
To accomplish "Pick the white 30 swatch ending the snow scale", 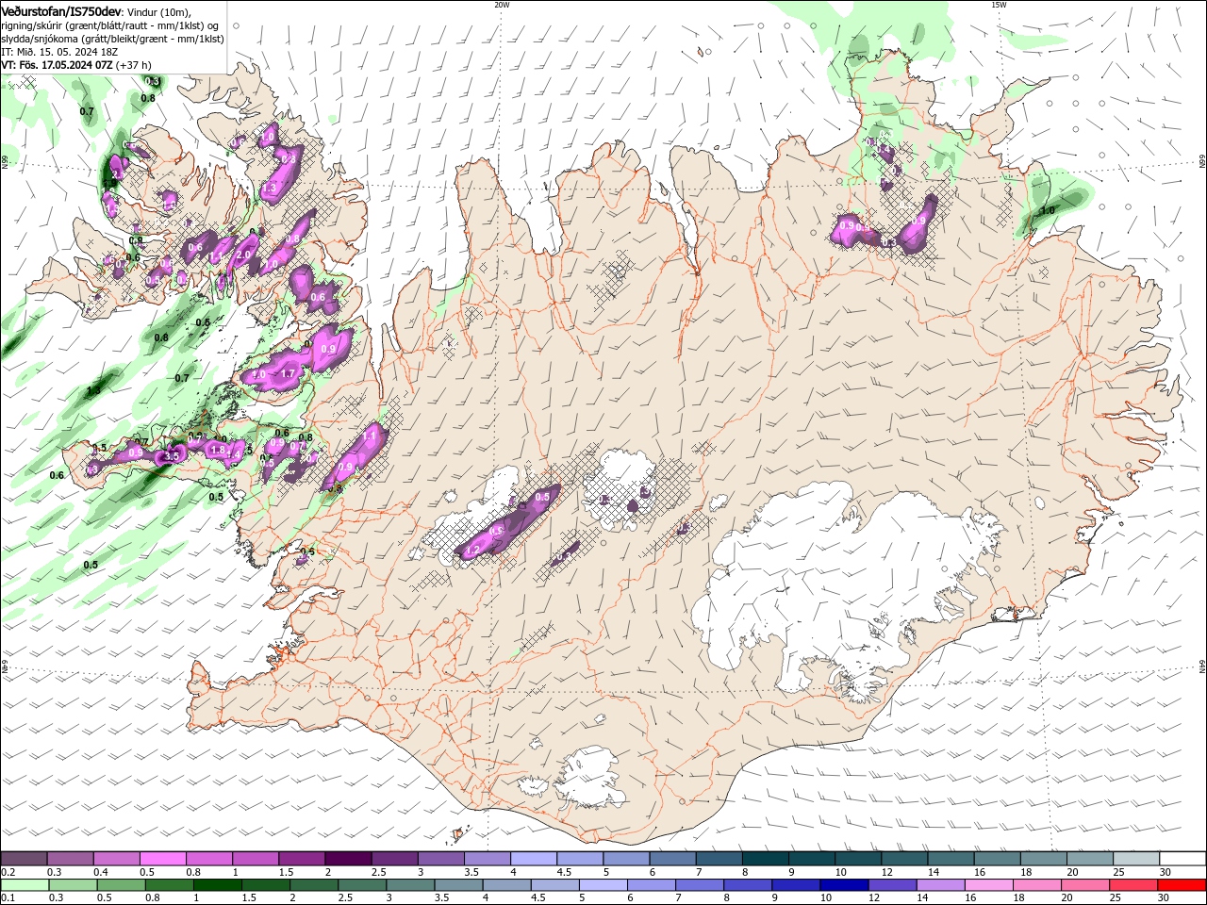I will (1183, 859).
